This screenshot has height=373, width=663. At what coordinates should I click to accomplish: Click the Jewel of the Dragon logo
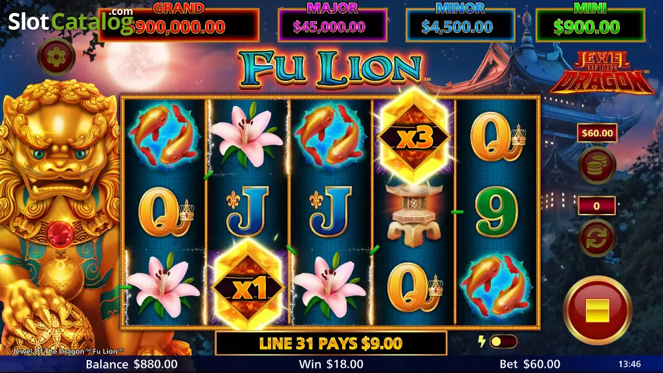(602, 72)
